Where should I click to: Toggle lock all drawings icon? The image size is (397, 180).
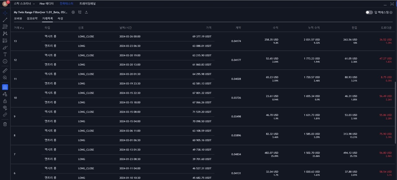[5, 101]
